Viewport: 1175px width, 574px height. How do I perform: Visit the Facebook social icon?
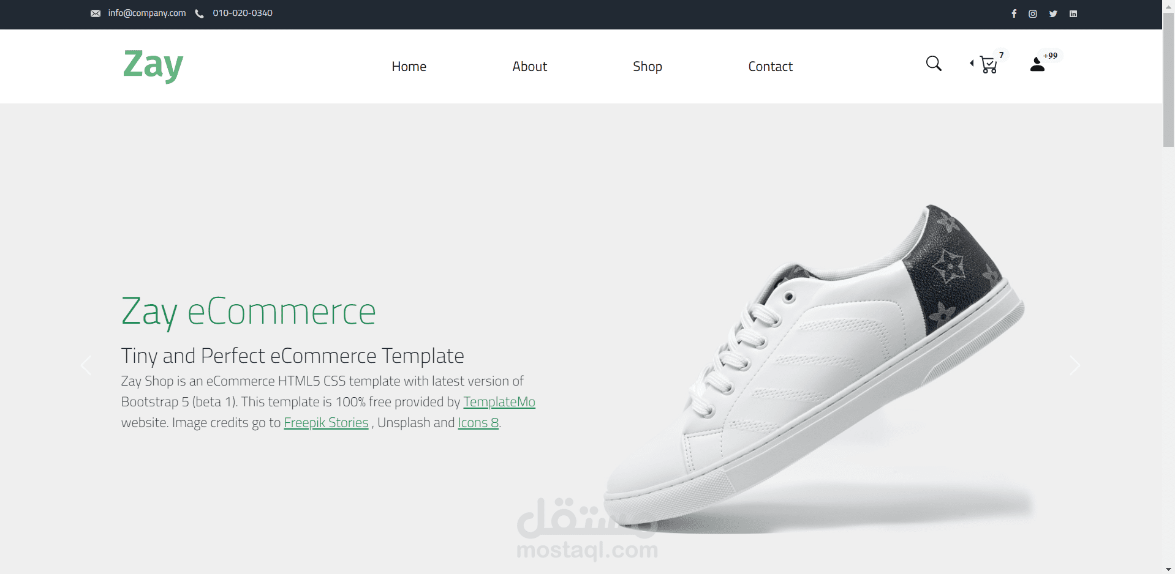1014,13
